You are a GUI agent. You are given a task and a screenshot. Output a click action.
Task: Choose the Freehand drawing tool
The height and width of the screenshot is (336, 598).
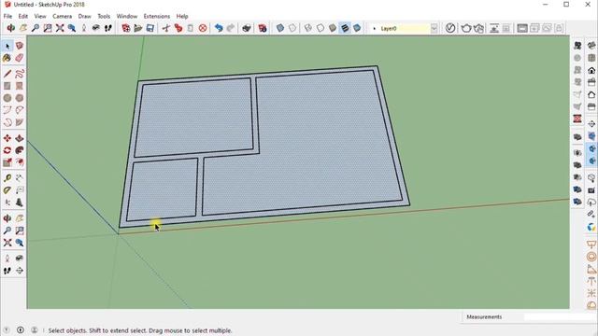pyautogui.click(x=20, y=74)
